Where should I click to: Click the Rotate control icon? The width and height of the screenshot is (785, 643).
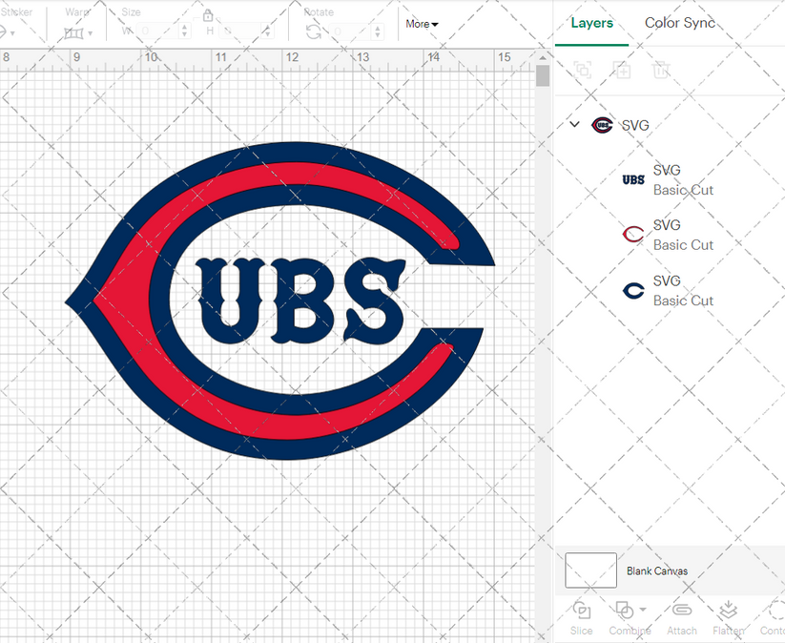pyautogui.click(x=313, y=30)
